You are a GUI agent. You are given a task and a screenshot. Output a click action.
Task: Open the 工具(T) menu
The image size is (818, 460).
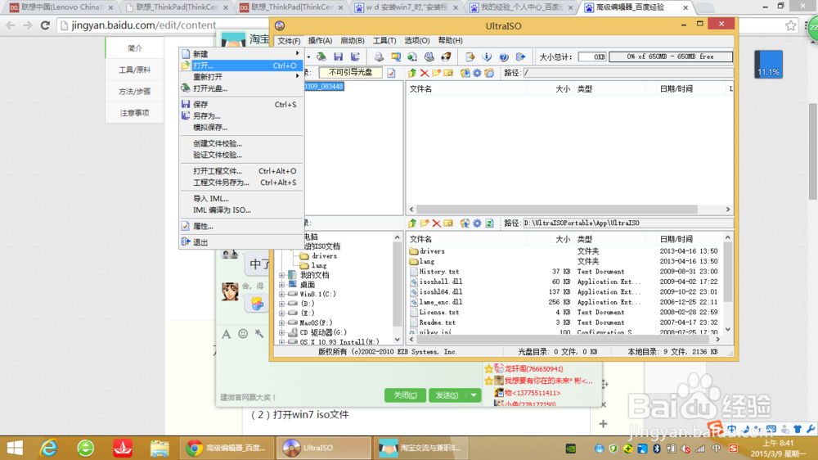click(x=384, y=41)
